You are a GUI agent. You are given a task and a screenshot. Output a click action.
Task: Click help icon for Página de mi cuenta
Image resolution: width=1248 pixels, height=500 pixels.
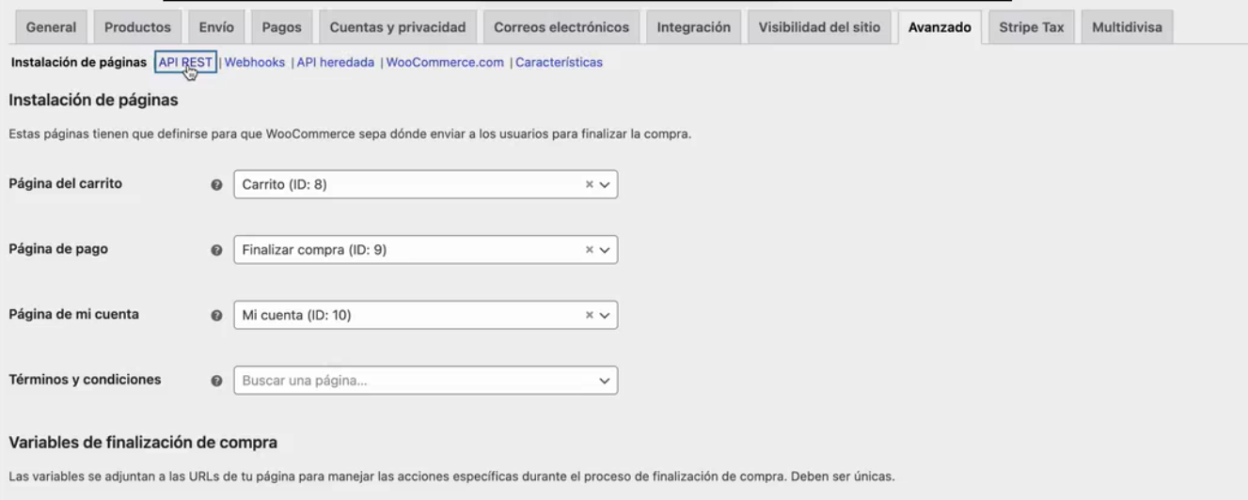coord(216,316)
